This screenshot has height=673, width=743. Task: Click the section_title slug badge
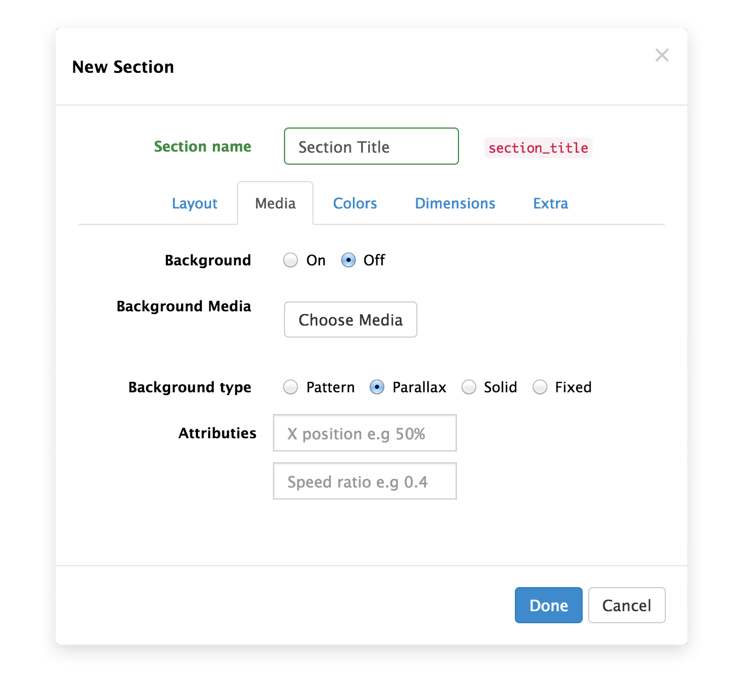538,148
